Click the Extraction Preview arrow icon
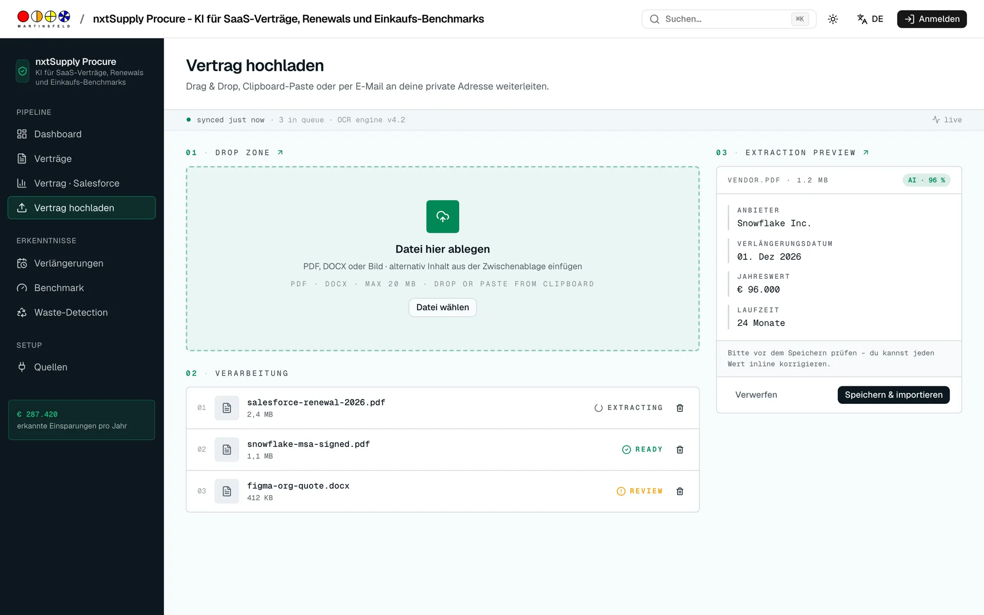984x615 pixels. [866, 153]
